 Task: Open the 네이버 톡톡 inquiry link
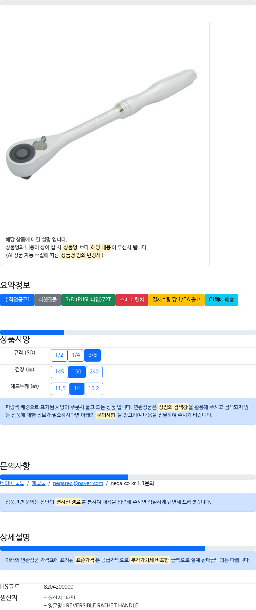(x=12, y=483)
